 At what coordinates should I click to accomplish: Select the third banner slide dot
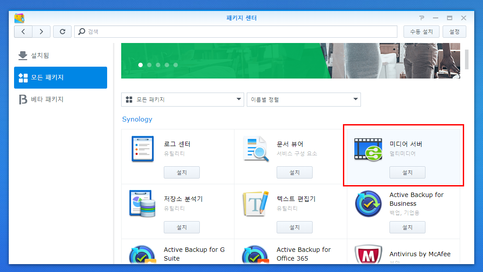pos(158,65)
